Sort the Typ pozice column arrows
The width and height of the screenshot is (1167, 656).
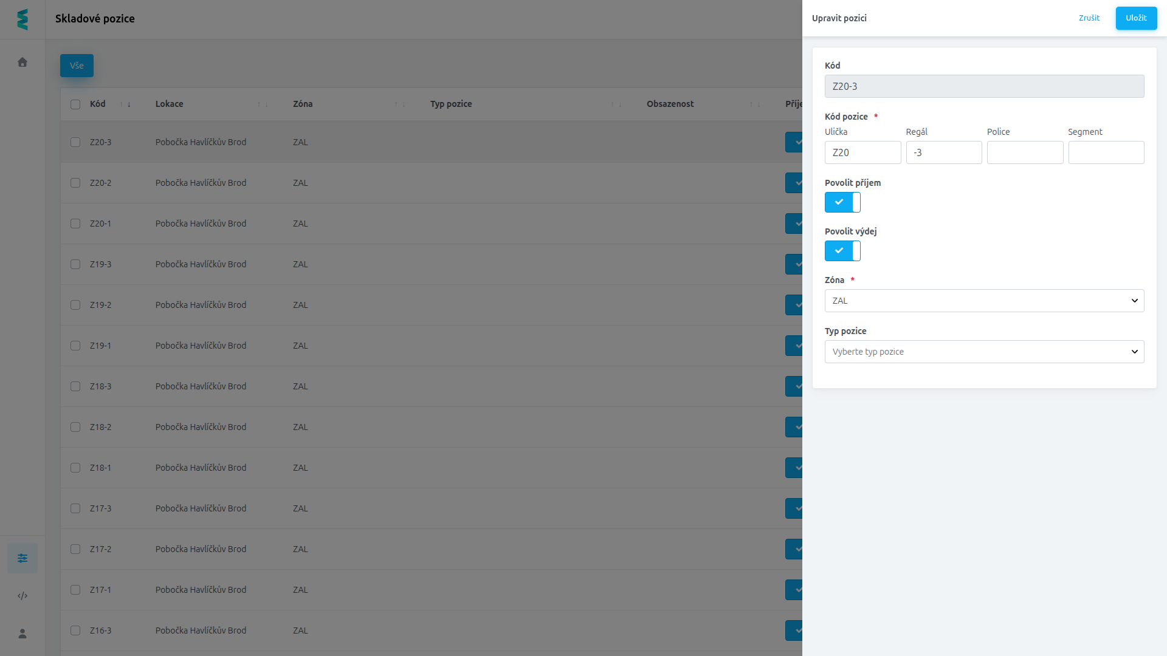click(616, 104)
